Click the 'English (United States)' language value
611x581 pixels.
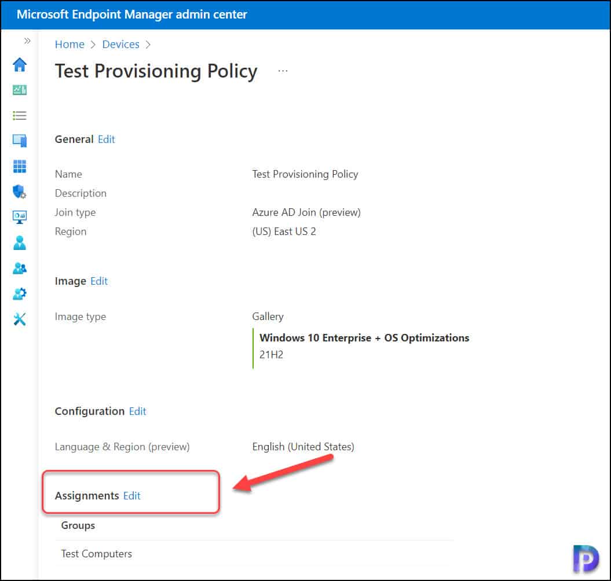click(303, 447)
